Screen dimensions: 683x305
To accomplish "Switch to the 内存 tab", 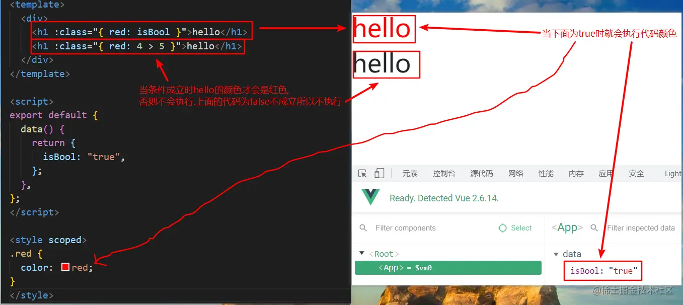I will click(576, 174).
